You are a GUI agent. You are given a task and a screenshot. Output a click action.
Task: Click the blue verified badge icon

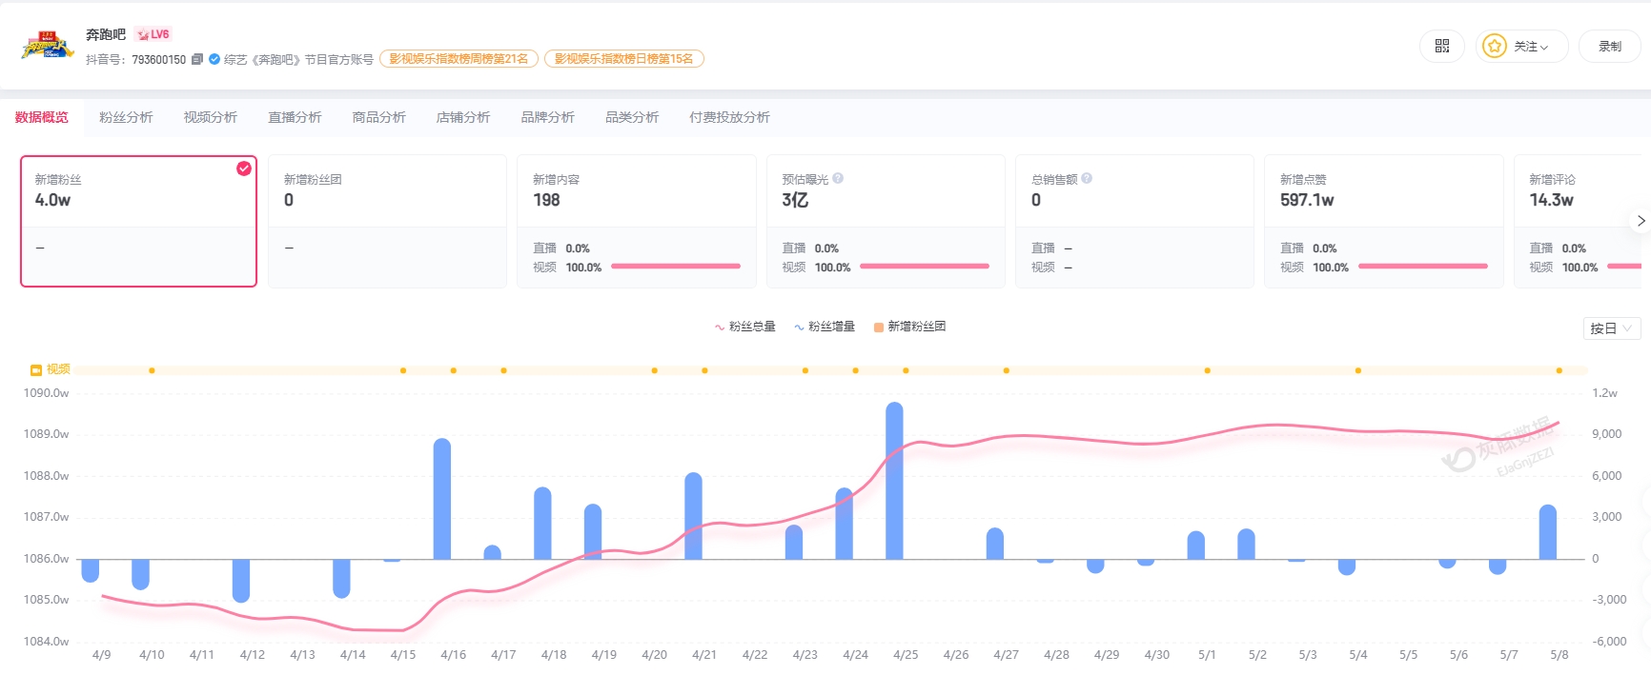pos(214,59)
